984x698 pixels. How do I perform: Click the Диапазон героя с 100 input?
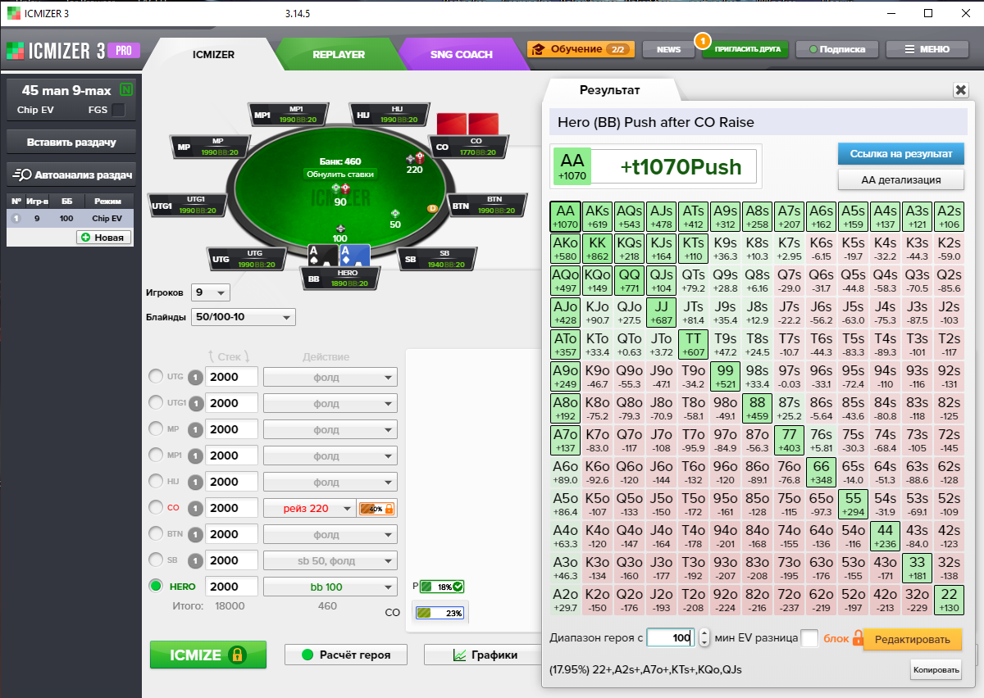click(670, 638)
